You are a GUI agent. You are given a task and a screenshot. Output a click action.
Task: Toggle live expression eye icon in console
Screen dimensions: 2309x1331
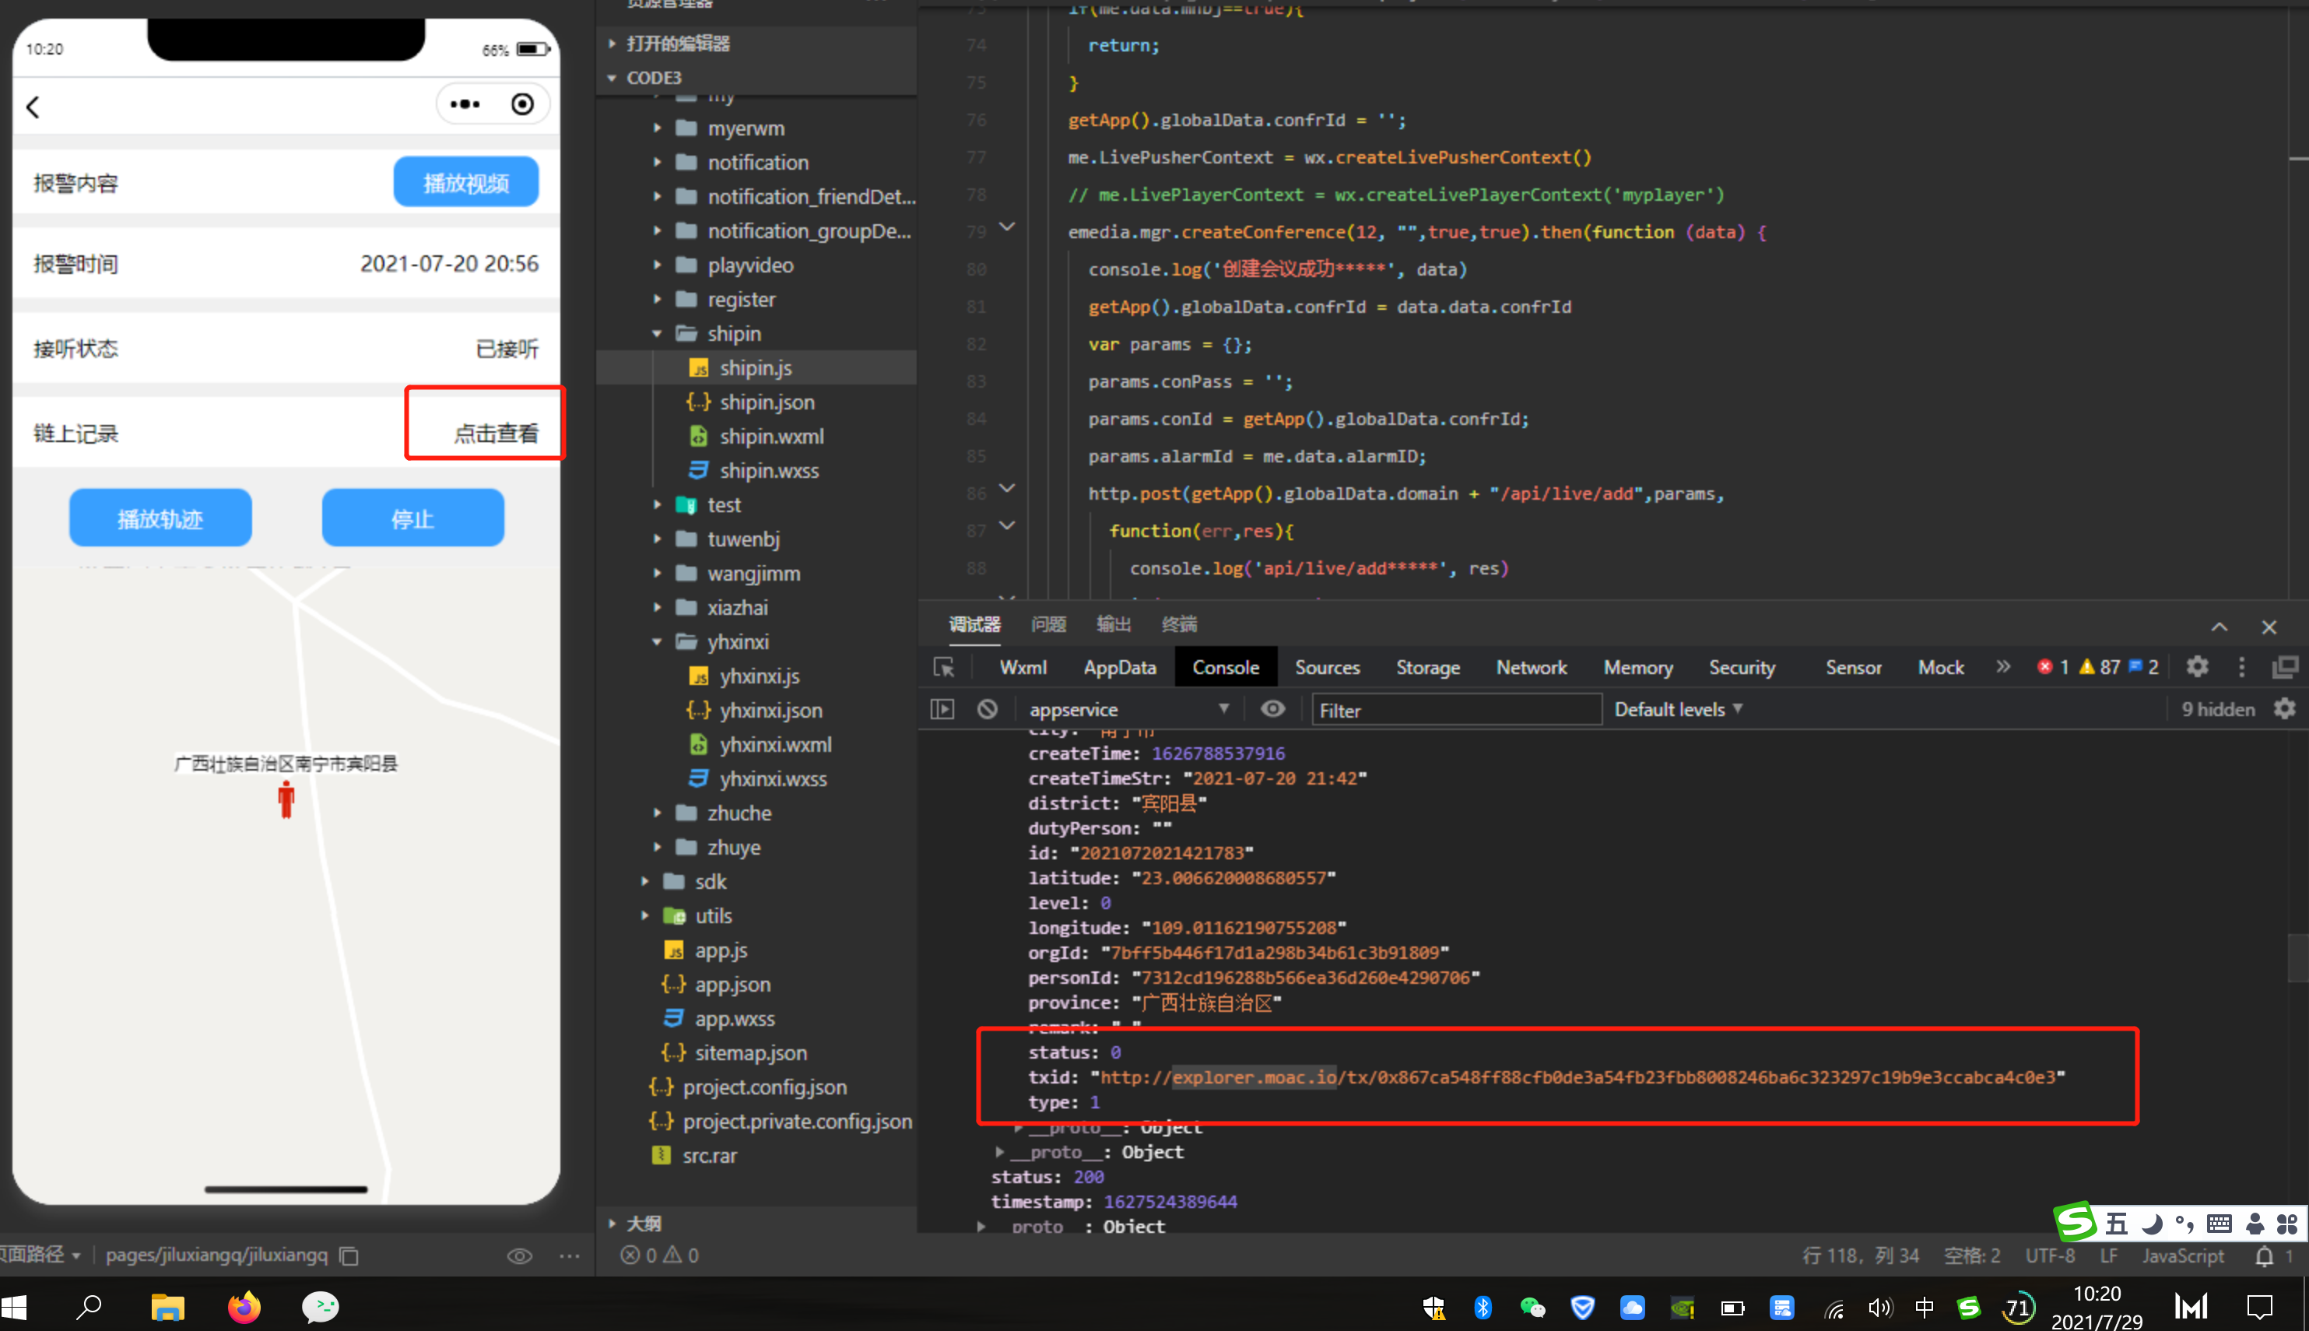[x=1272, y=709]
